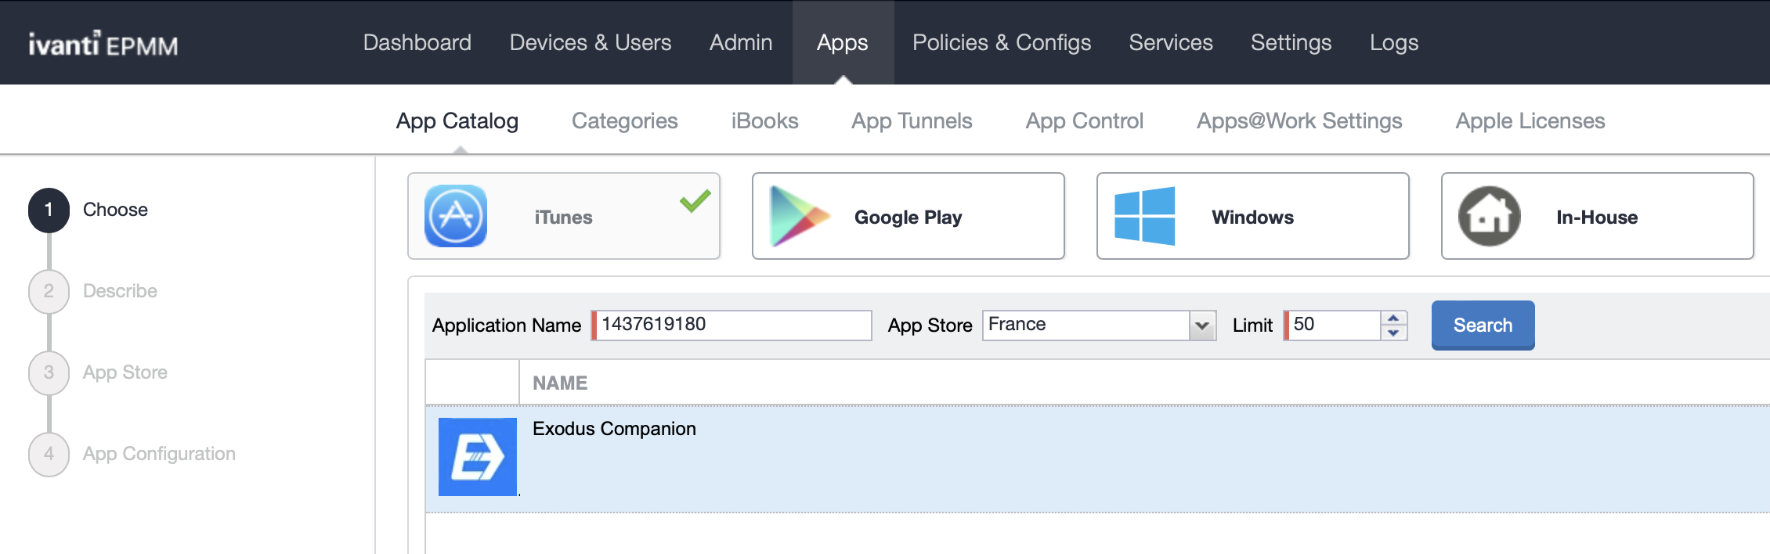Viewport: 1770px width, 554px height.
Task: Increase the Limit with the up arrow
Action: tap(1393, 318)
